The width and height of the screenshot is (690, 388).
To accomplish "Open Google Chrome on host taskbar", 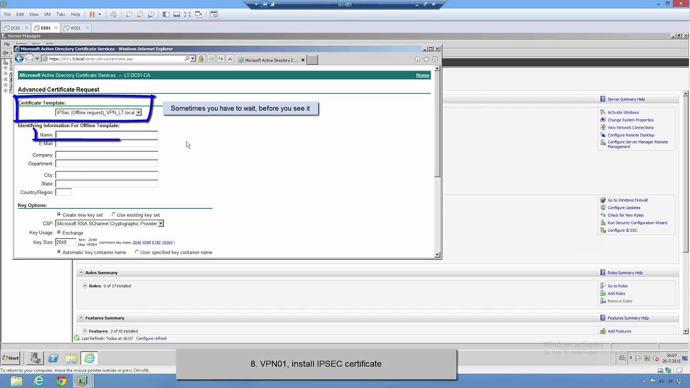I will [x=61, y=381].
